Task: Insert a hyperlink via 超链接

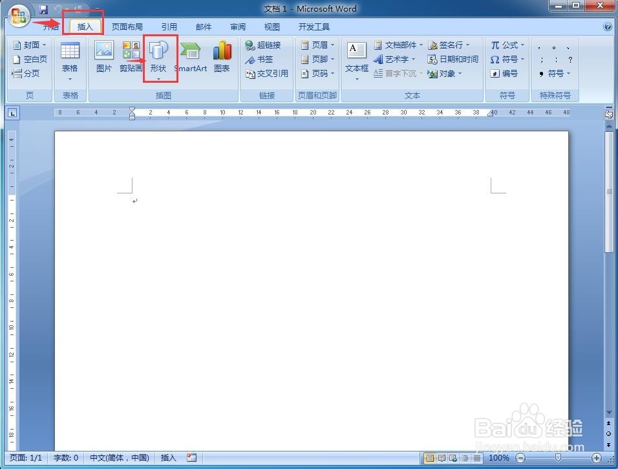Action: [263, 45]
